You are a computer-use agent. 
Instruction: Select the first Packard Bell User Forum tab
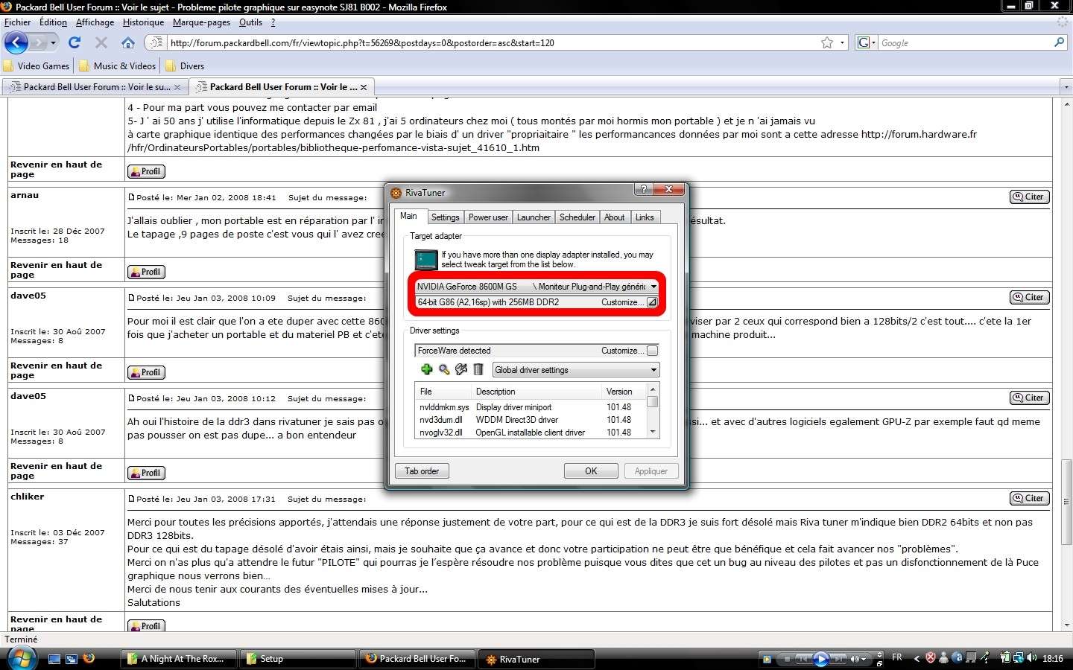click(95, 87)
